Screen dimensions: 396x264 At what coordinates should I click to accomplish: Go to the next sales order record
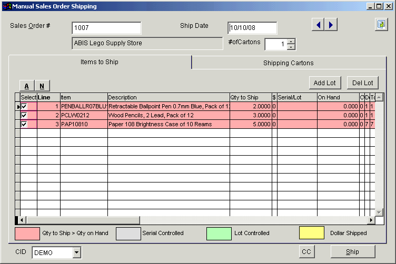tap(331, 25)
